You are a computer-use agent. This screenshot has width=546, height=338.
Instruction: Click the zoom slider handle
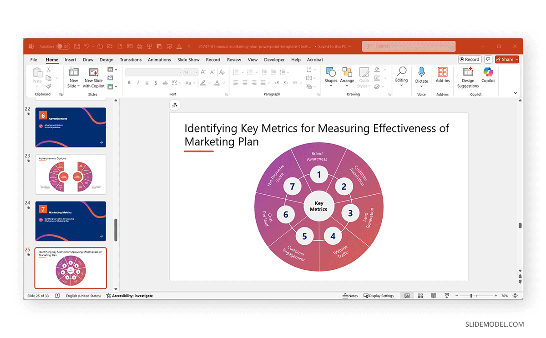471,296
